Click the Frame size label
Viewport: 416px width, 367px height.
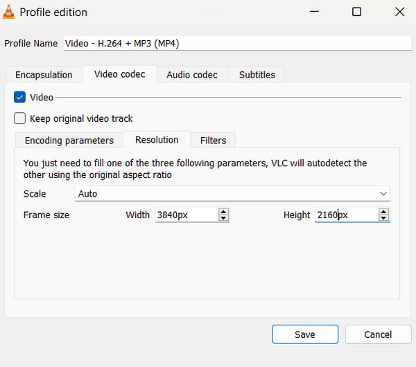click(46, 215)
